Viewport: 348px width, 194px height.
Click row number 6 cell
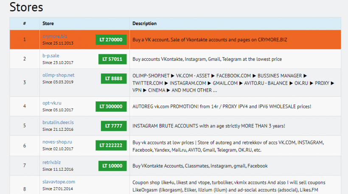coord(25,146)
